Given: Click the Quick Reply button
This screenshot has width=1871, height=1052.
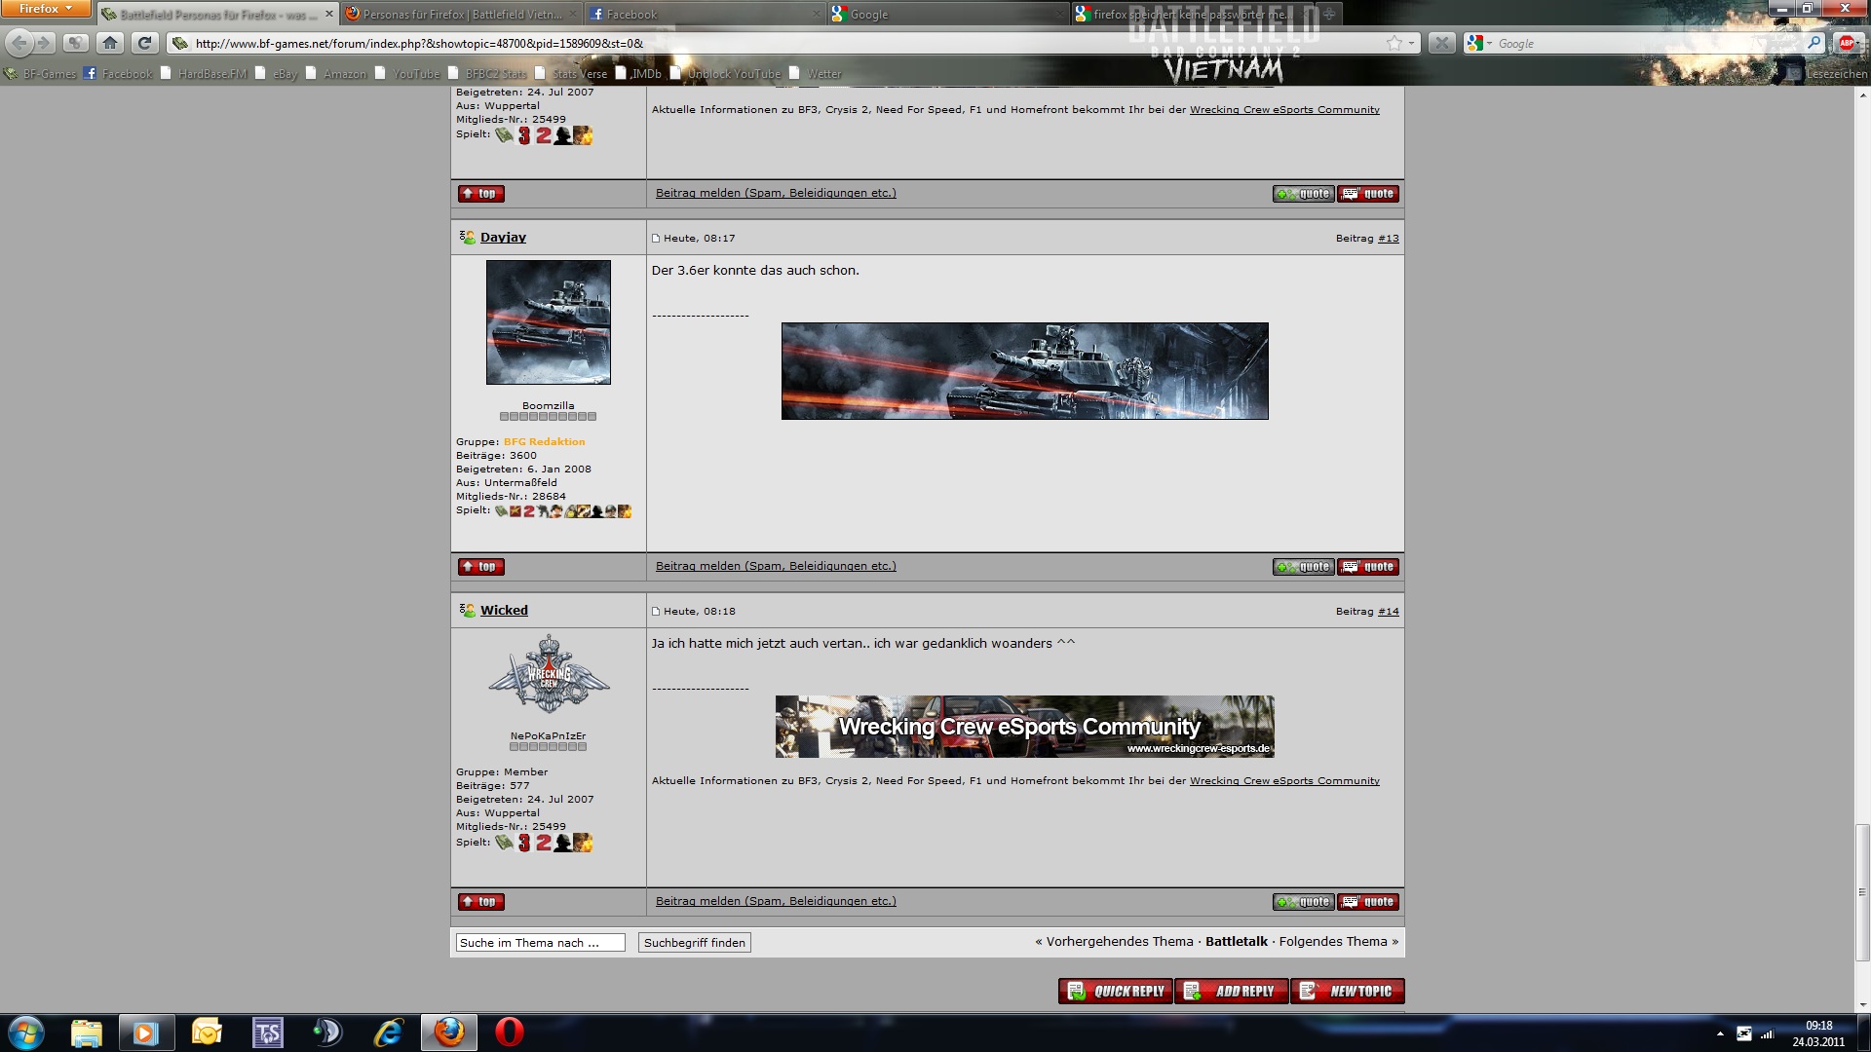Looking at the screenshot, I should pyautogui.click(x=1116, y=991).
